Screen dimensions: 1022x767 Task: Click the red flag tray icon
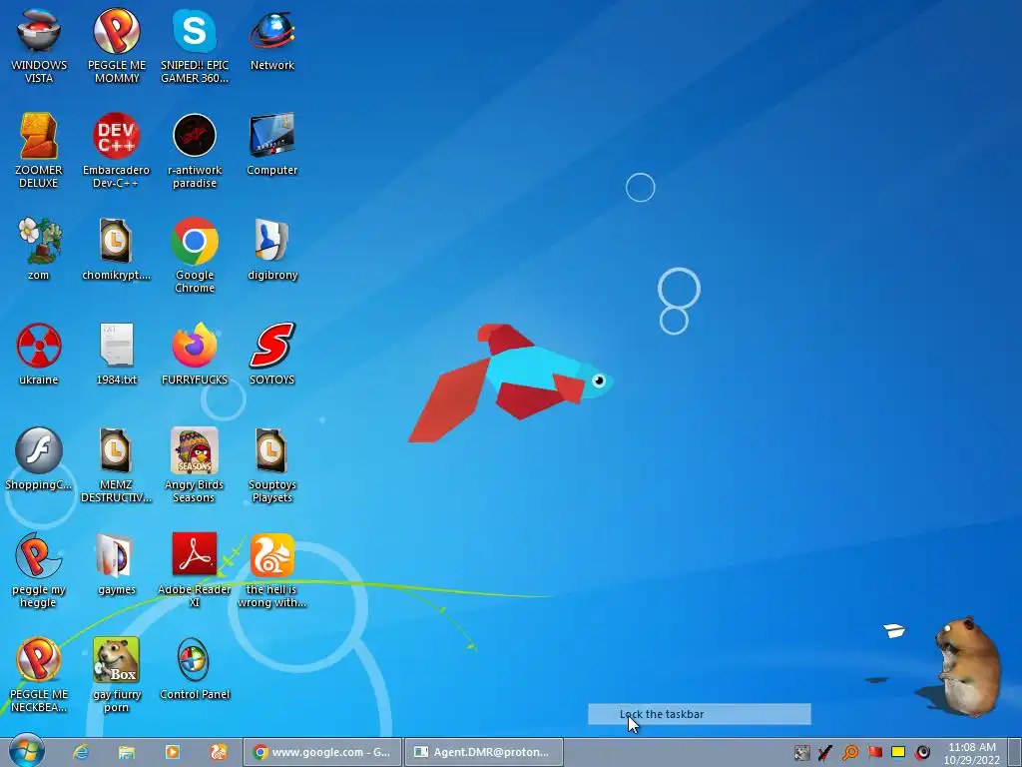[x=874, y=752]
